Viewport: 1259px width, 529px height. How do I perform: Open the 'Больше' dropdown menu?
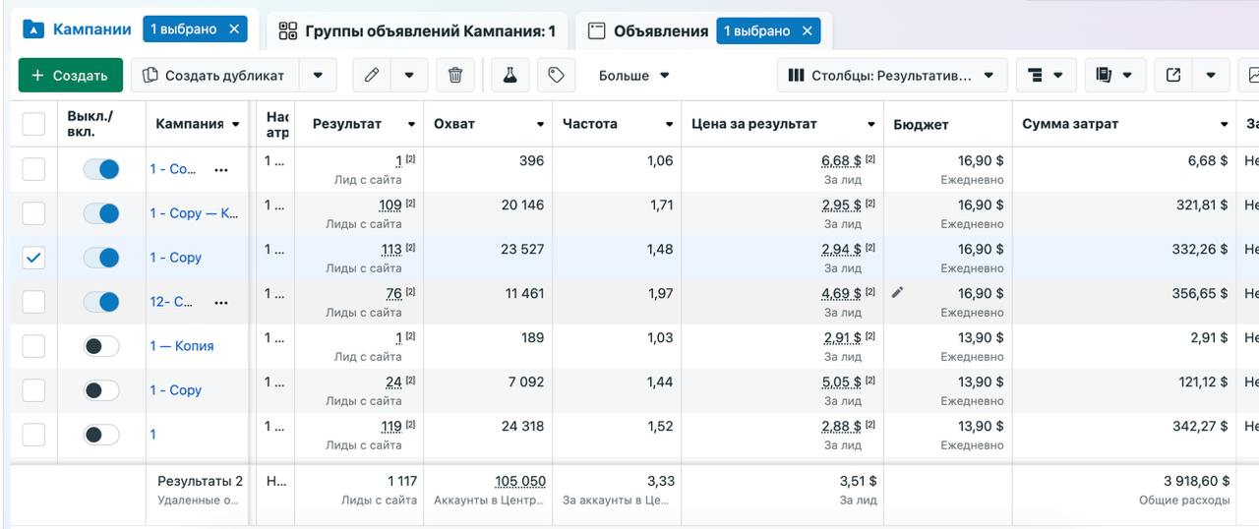634,76
